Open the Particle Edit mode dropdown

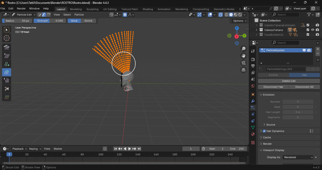[x=24, y=14]
